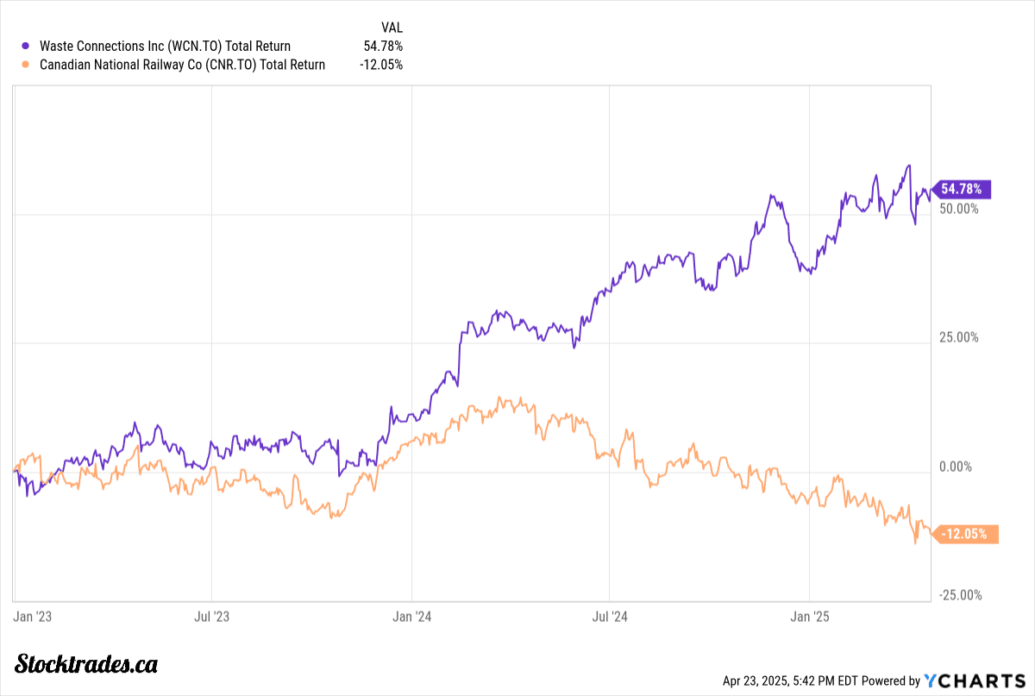Image resolution: width=1035 pixels, height=696 pixels.
Task: Click the YCharts logo
Action: point(972,681)
